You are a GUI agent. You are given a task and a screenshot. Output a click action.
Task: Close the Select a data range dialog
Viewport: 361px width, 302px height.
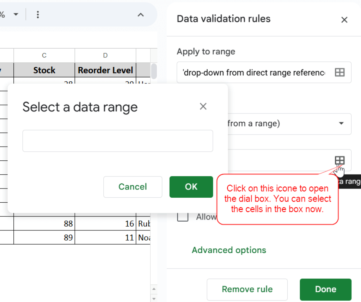[203, 106]
